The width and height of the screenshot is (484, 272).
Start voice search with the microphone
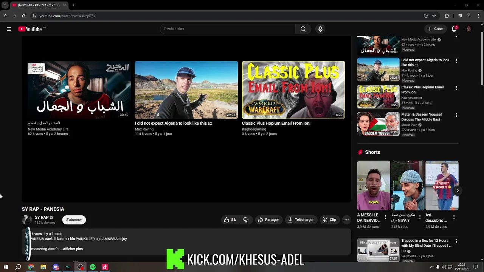click(x=320, y=29)
